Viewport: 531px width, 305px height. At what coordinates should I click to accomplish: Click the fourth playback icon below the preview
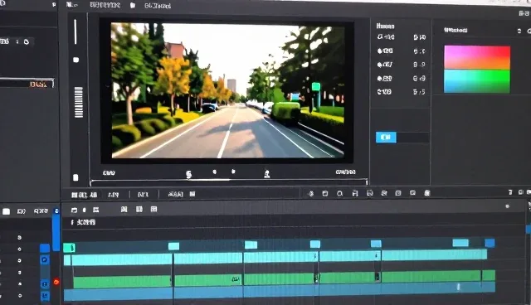coord(267,174)
